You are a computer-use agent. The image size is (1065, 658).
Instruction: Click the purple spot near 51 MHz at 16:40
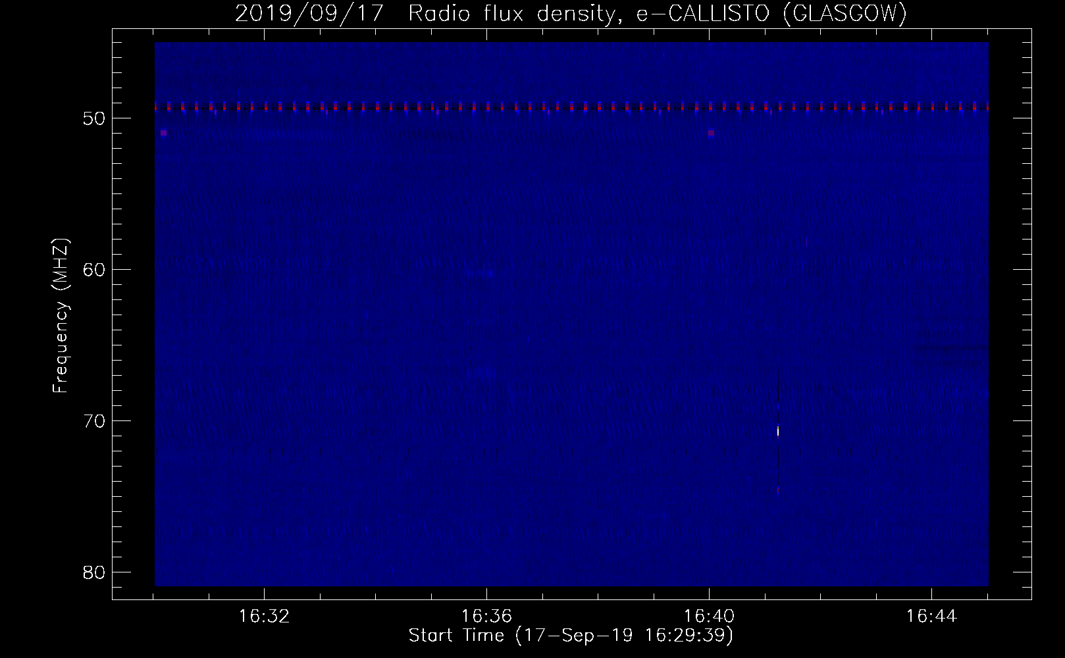pos(711,133)
